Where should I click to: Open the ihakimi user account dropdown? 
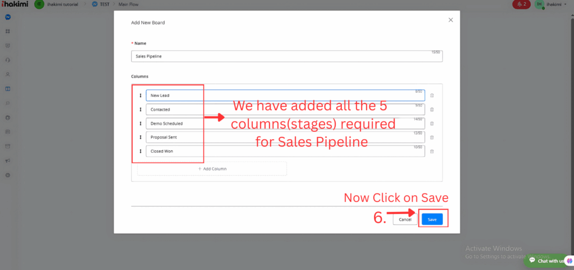[x=553, y=4]
